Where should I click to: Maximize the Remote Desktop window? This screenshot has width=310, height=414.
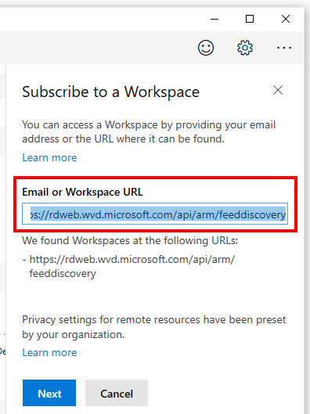250,19
